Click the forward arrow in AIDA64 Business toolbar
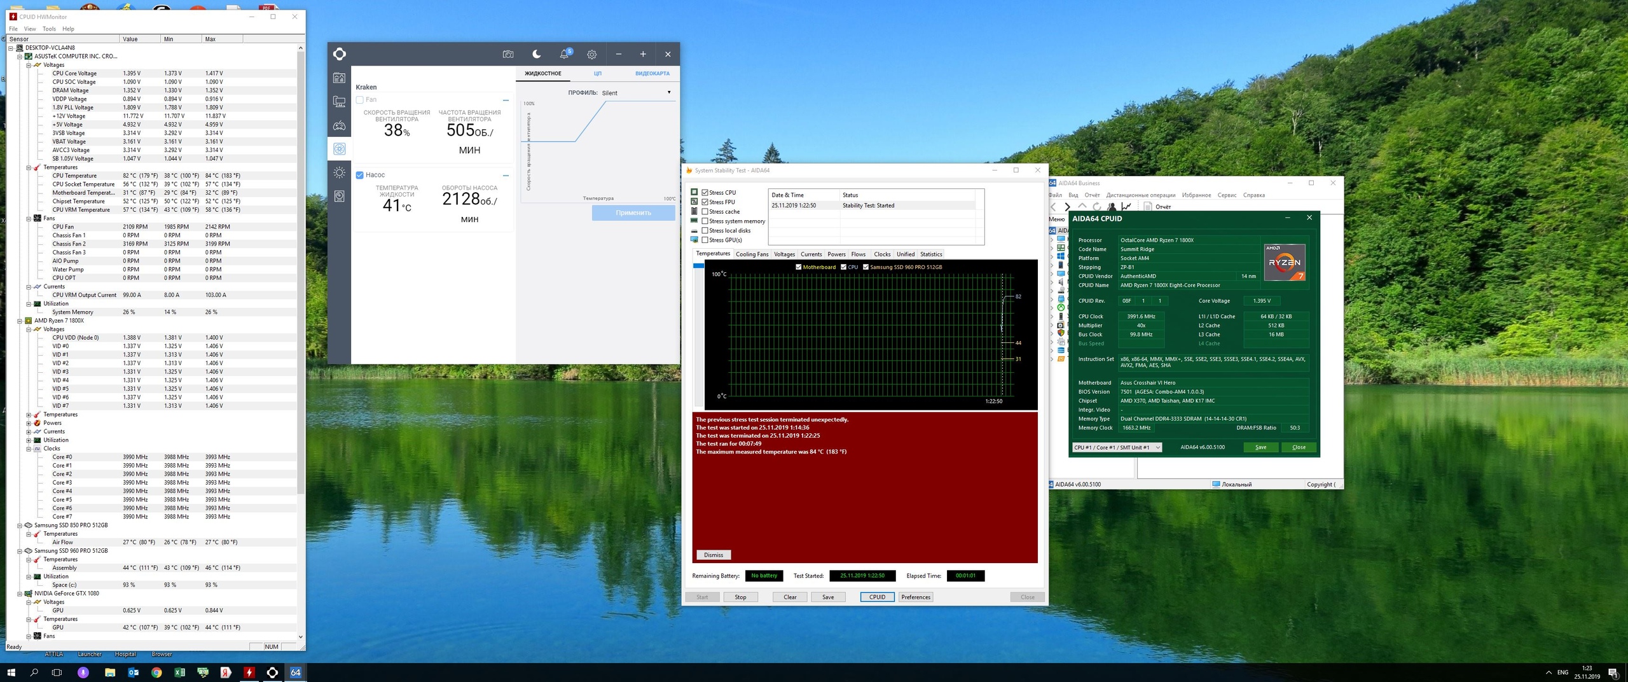The height and width of the screenshot is (682, 1628). tap(1068, 207)
